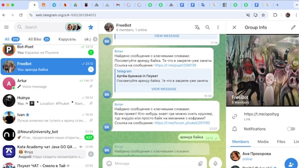The height and width of the screenshot is (168, 299).
Task: Click the BK avatar by the 19:38 message
Action: [107, 94]
